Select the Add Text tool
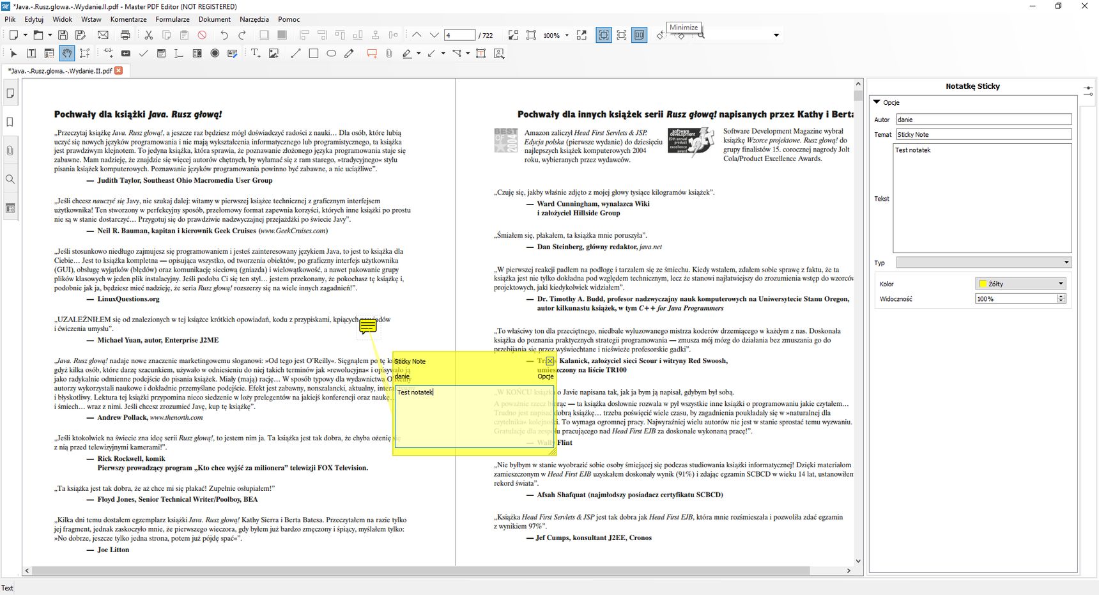The image size is (1099, 595). point(256,54)
